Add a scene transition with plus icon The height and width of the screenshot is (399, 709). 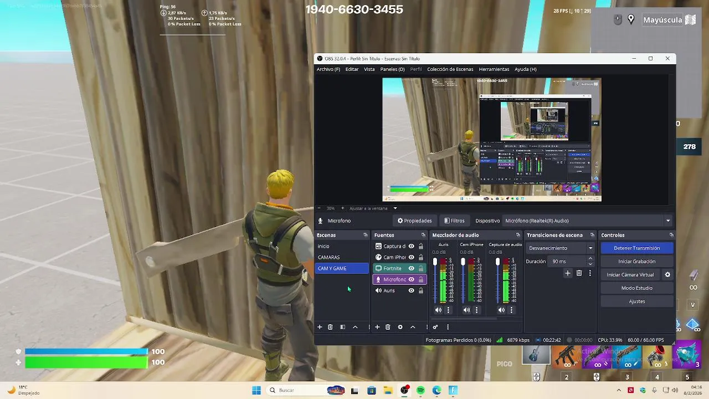pyautogui.click(x=568, y=273)
